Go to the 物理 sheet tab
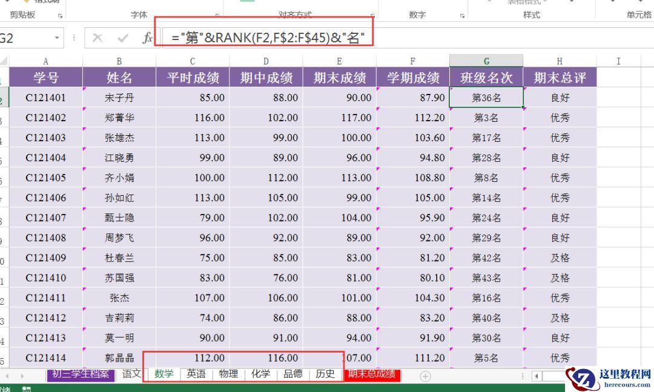Image resolution: width=654 pixels, height=392 pixels. 228,374
